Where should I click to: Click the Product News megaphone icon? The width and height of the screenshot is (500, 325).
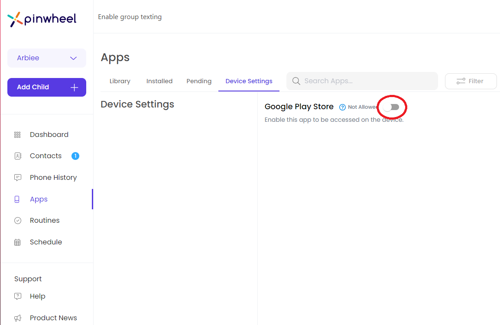(17, 318)
